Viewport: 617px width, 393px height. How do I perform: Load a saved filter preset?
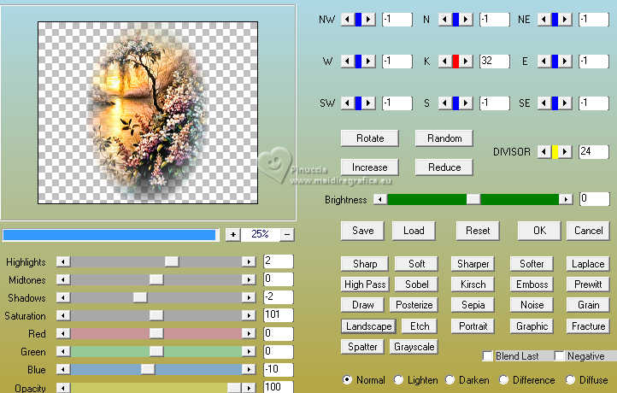point(414,231)
